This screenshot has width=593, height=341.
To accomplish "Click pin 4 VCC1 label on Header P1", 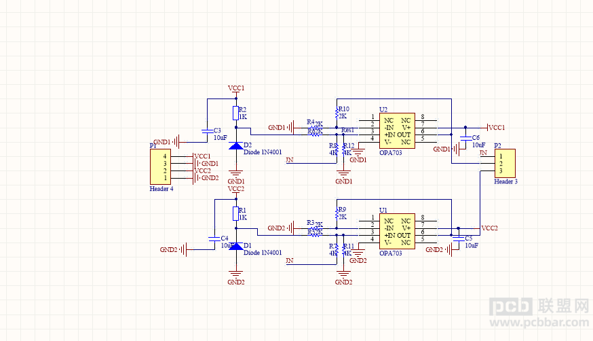I will (202, 156).
